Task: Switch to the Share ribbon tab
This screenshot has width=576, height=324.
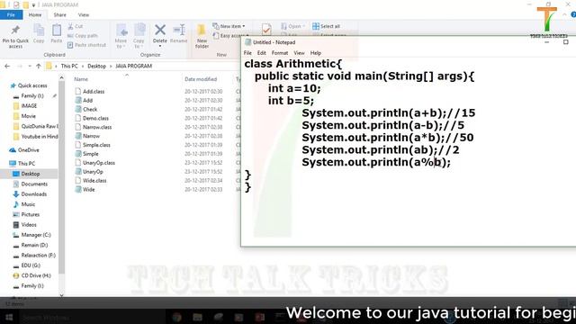Action: click(x=60, y=15)
